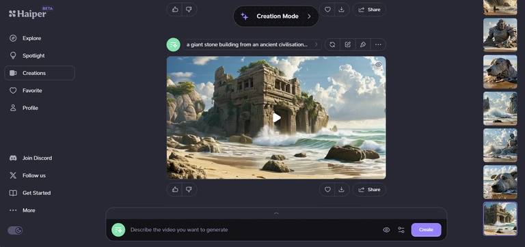Viewport: 525px width, 247px height.
Task: Click the edit prompt pencil icon
Action: tap(347, 44)
